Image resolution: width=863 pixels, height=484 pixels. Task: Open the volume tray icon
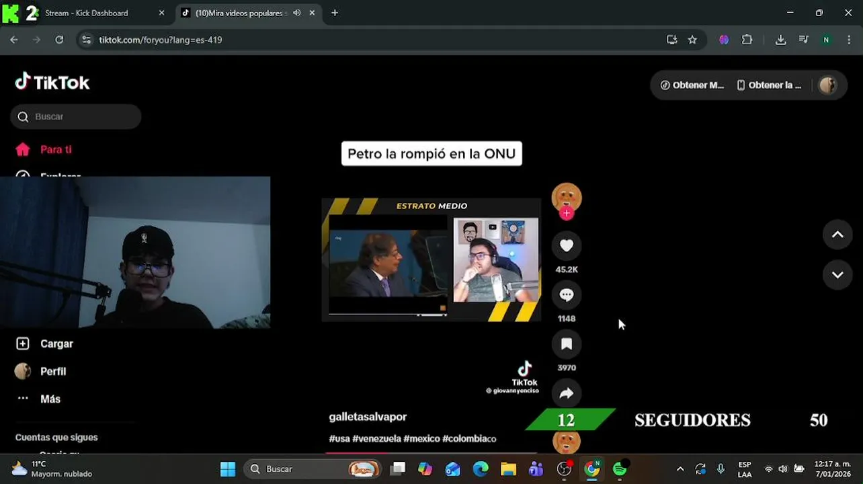(x=783, y=469)
